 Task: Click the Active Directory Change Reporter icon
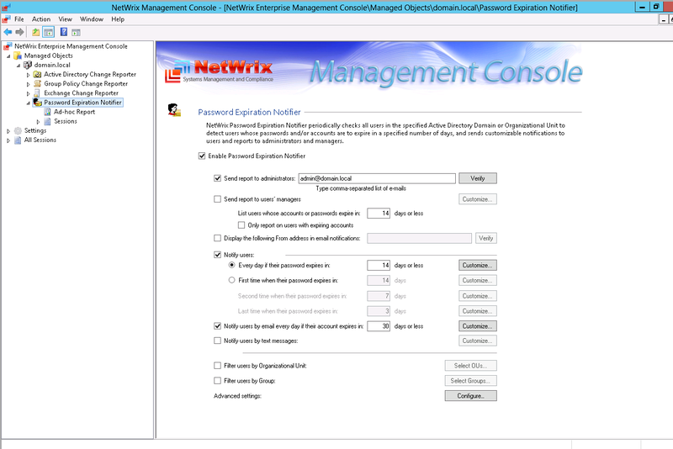point(37,75)
